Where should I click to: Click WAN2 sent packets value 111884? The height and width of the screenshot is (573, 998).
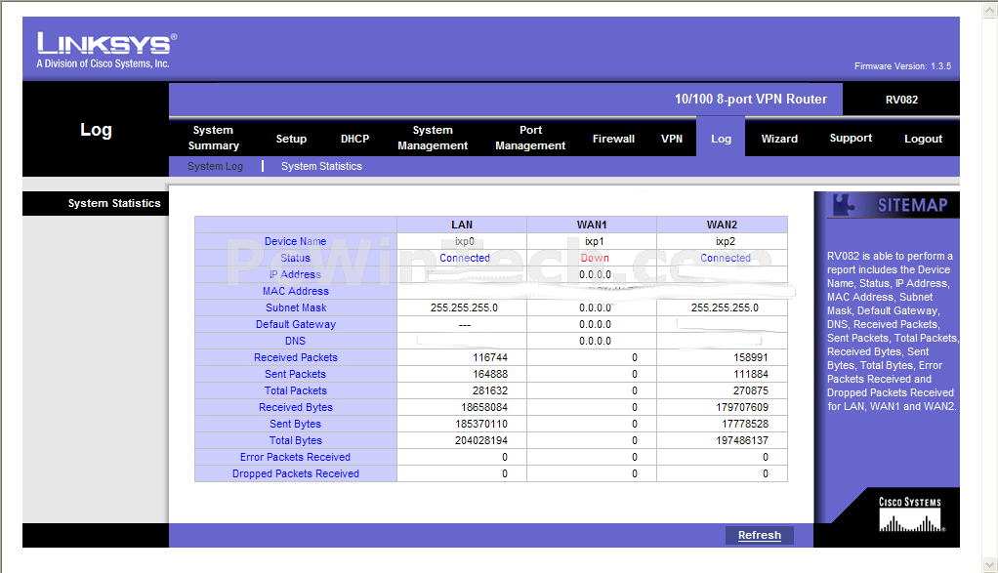pyautogui.click(x=751, y=374)
